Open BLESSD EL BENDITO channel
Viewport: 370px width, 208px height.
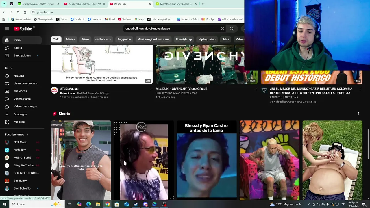22,173
